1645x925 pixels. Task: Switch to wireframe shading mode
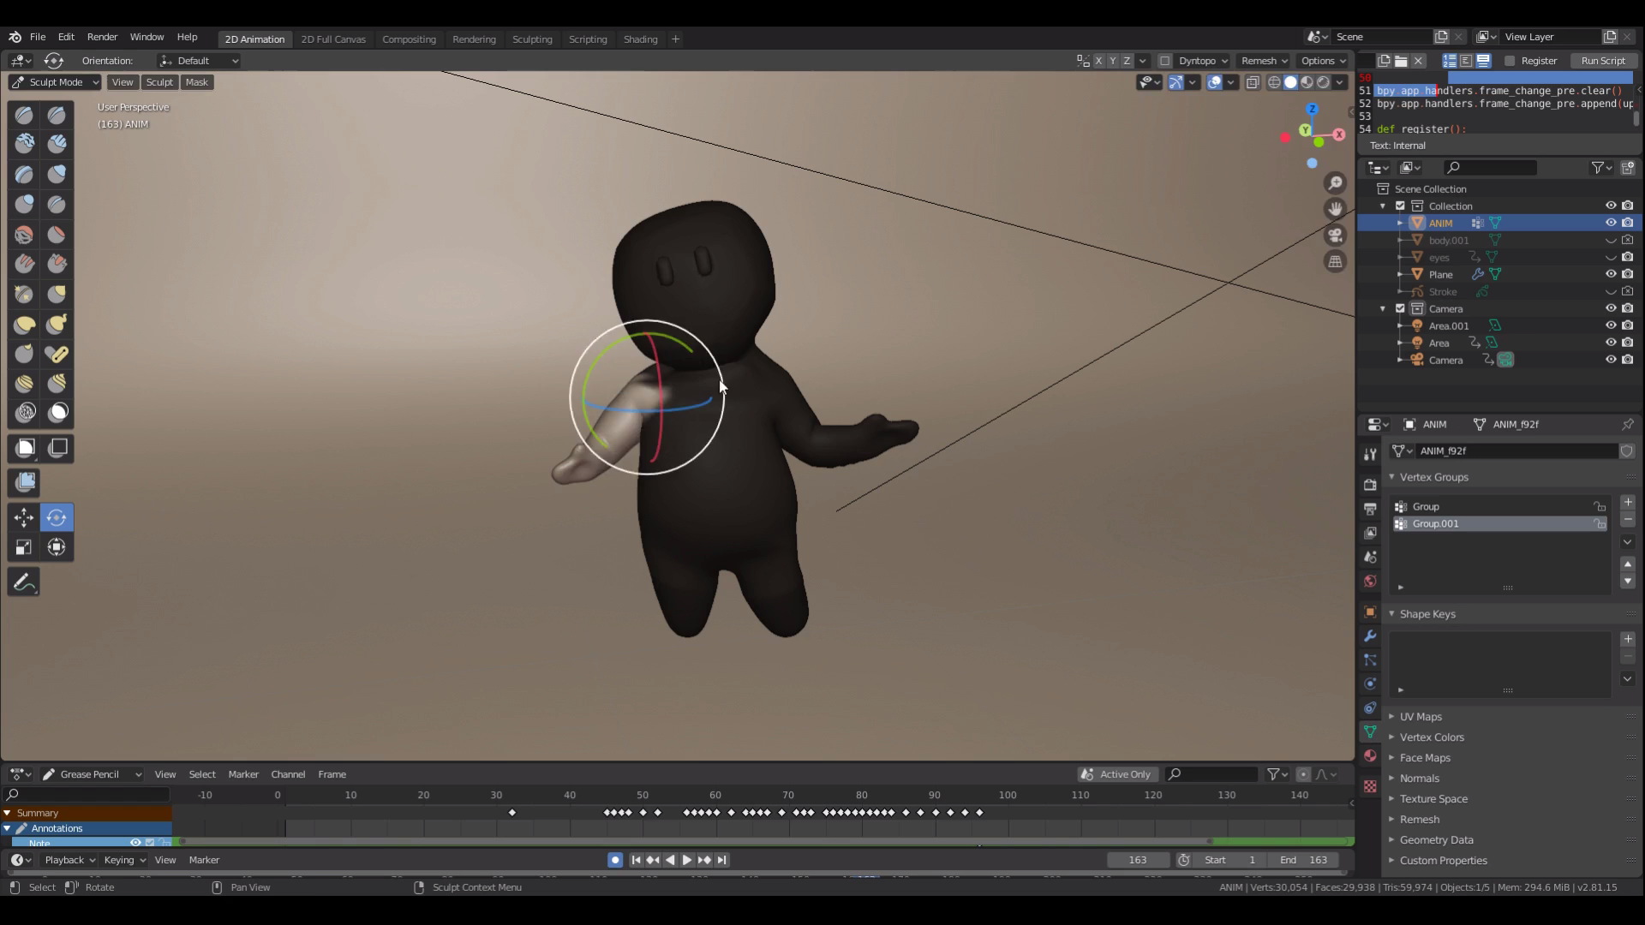[x=1274, y=82]
